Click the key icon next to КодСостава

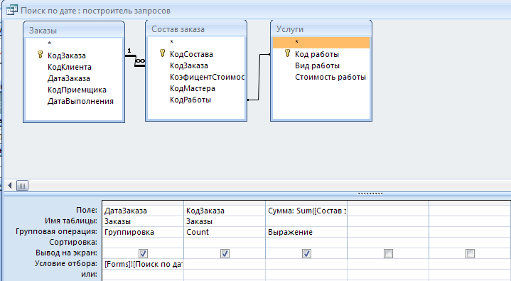(162, 53)
